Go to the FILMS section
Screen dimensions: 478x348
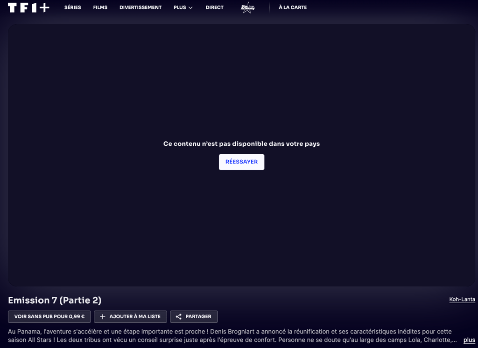[100, 7]
